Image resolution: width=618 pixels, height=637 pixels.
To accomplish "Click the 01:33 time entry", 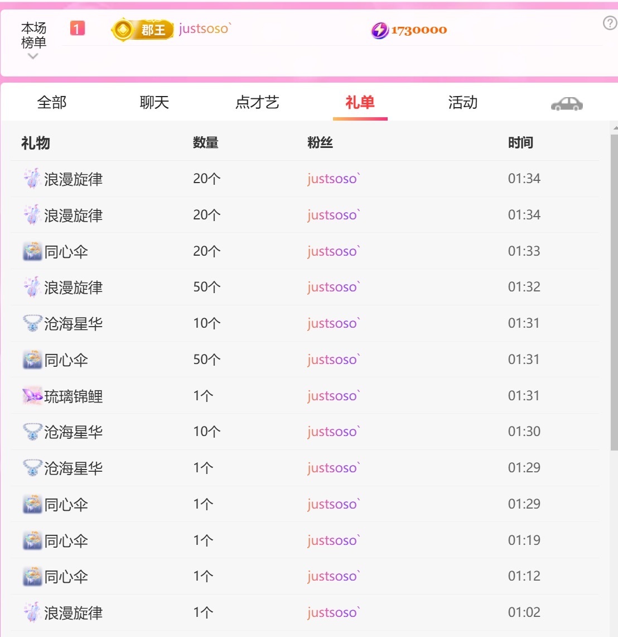I will pos(524,251).
